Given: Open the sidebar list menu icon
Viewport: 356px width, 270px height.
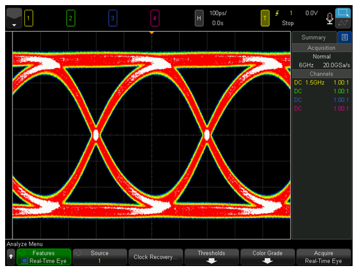Looking at the screenshot, I should pyautogui.click(x=345, y=37).
